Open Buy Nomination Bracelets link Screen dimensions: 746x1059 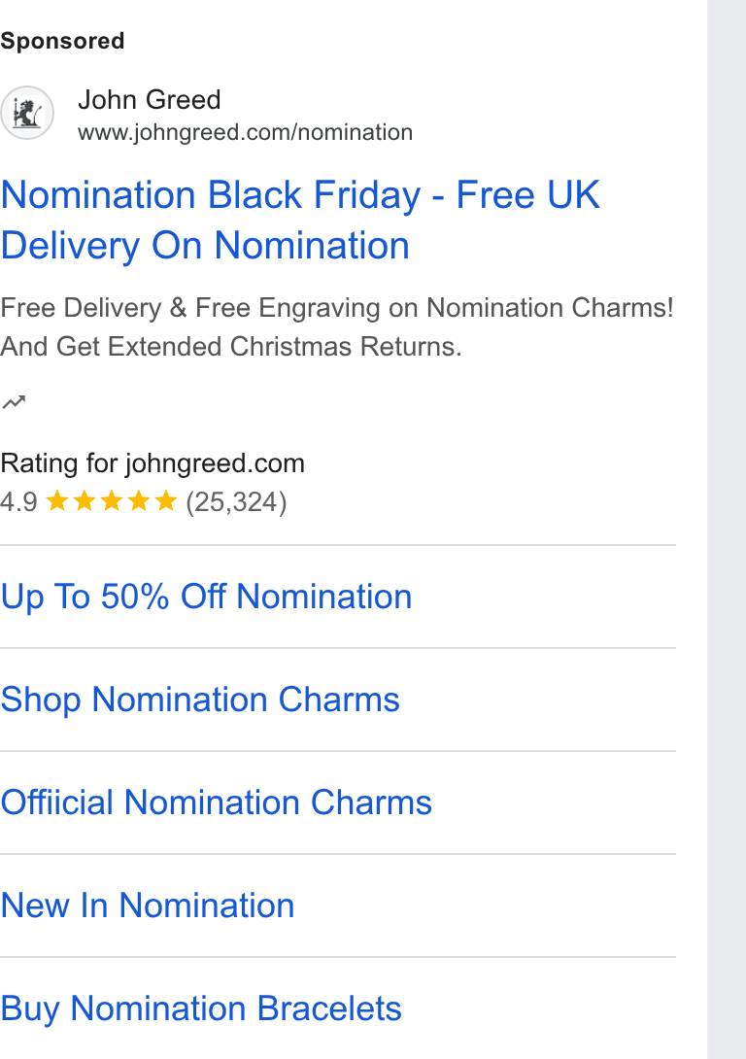pos(201,1008)
